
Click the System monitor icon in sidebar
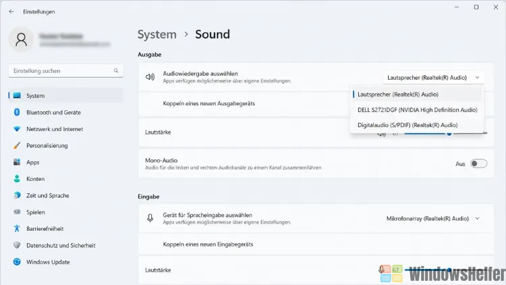pos(17,96)
